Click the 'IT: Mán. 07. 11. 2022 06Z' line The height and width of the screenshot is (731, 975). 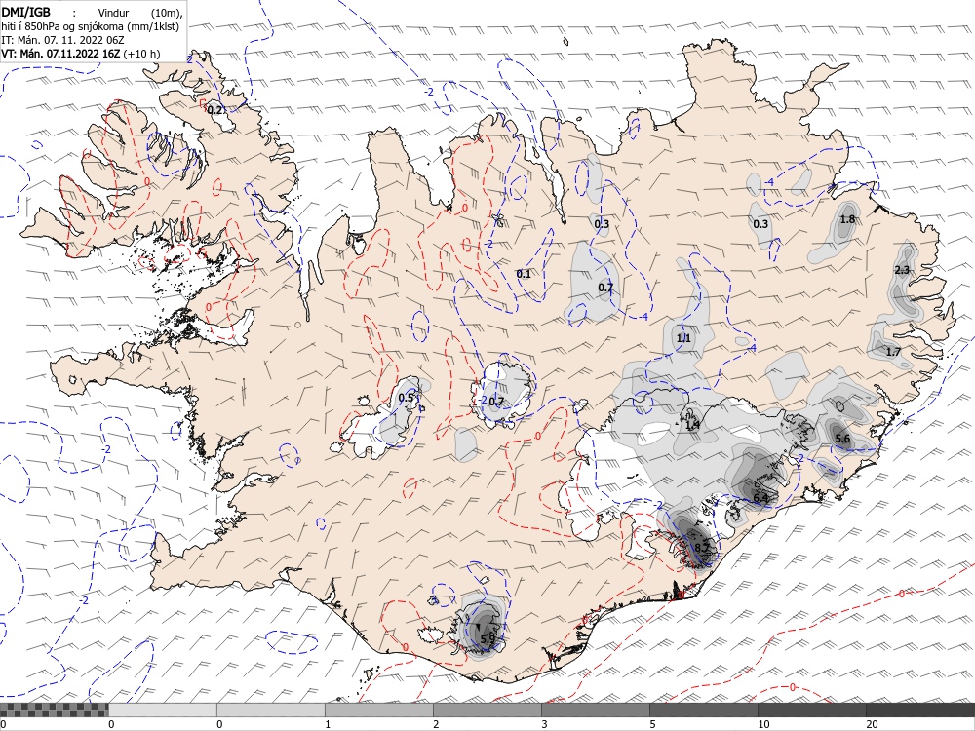coord(63,40)
